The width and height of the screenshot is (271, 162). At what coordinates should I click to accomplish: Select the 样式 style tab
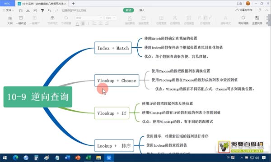point(128,10)
